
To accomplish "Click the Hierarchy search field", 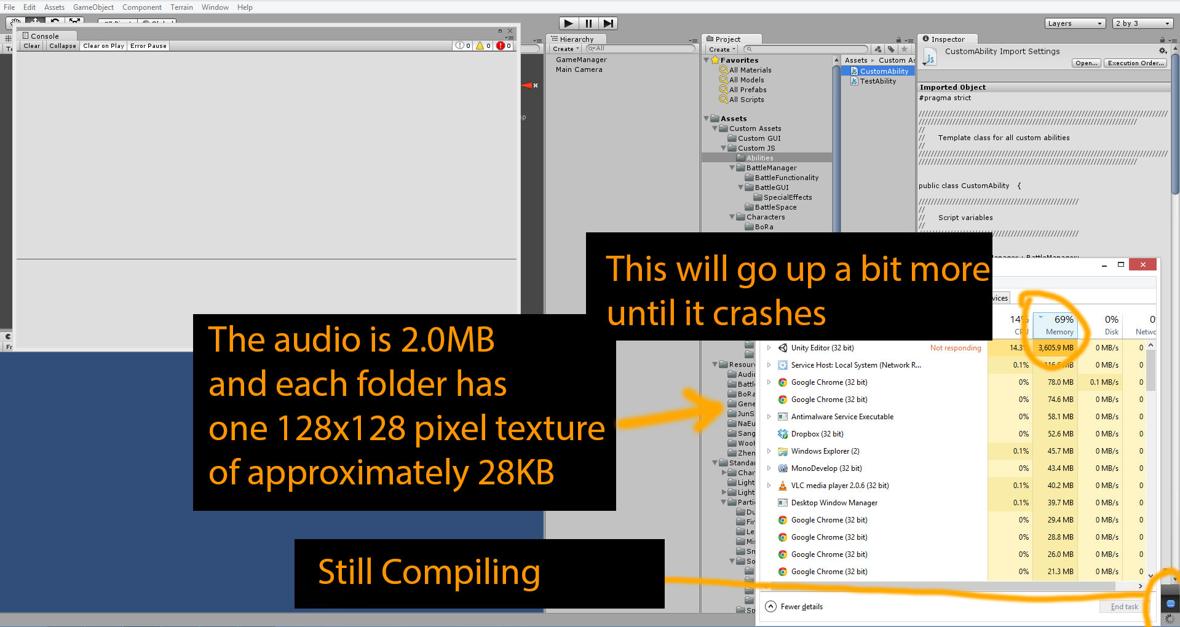I will point(639,49).
